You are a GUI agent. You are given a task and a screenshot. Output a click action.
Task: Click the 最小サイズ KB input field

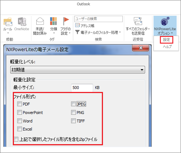82,88
